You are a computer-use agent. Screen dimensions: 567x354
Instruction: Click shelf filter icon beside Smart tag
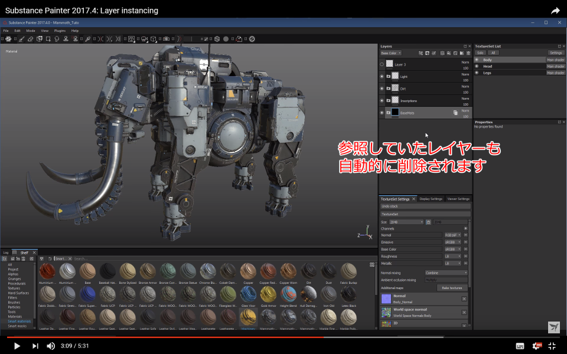pos(41,258)
